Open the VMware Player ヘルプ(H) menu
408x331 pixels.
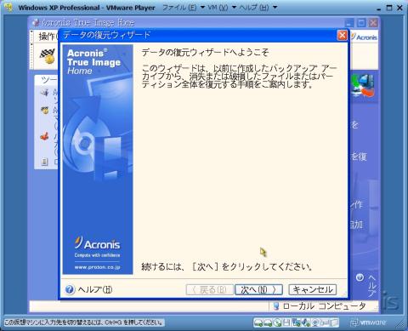pos(254,8)
